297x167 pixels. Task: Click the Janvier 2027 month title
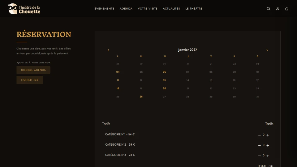click(187, 50)
